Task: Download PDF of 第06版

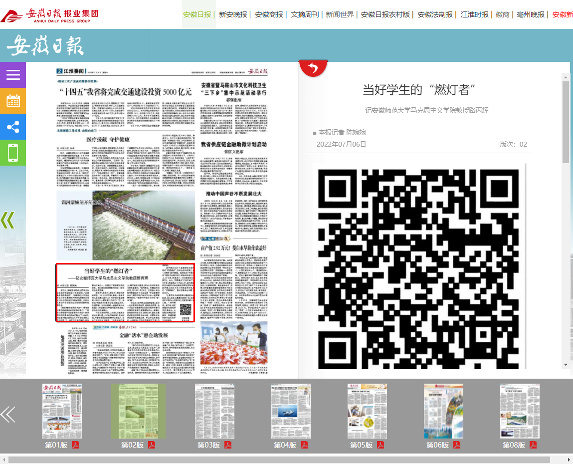Action: pos(457,445)
